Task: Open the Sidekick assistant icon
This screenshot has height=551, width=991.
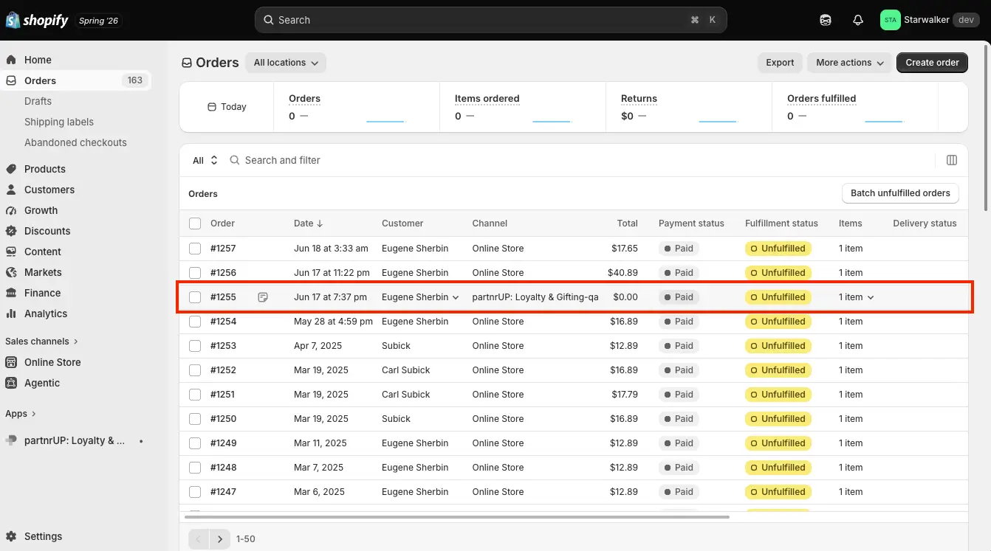Action: coord(826,20)
